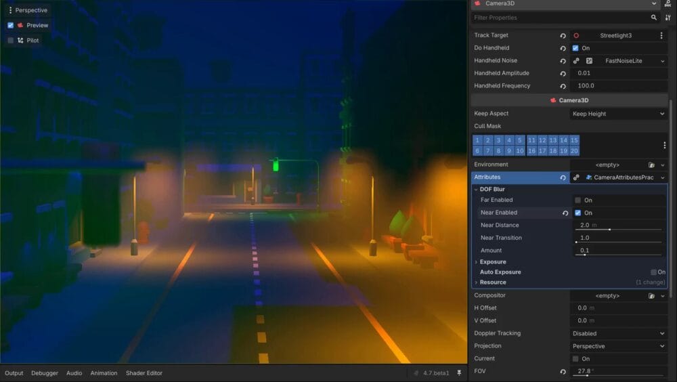
Task: Revert the Track Target property
Action: [563, 36]
